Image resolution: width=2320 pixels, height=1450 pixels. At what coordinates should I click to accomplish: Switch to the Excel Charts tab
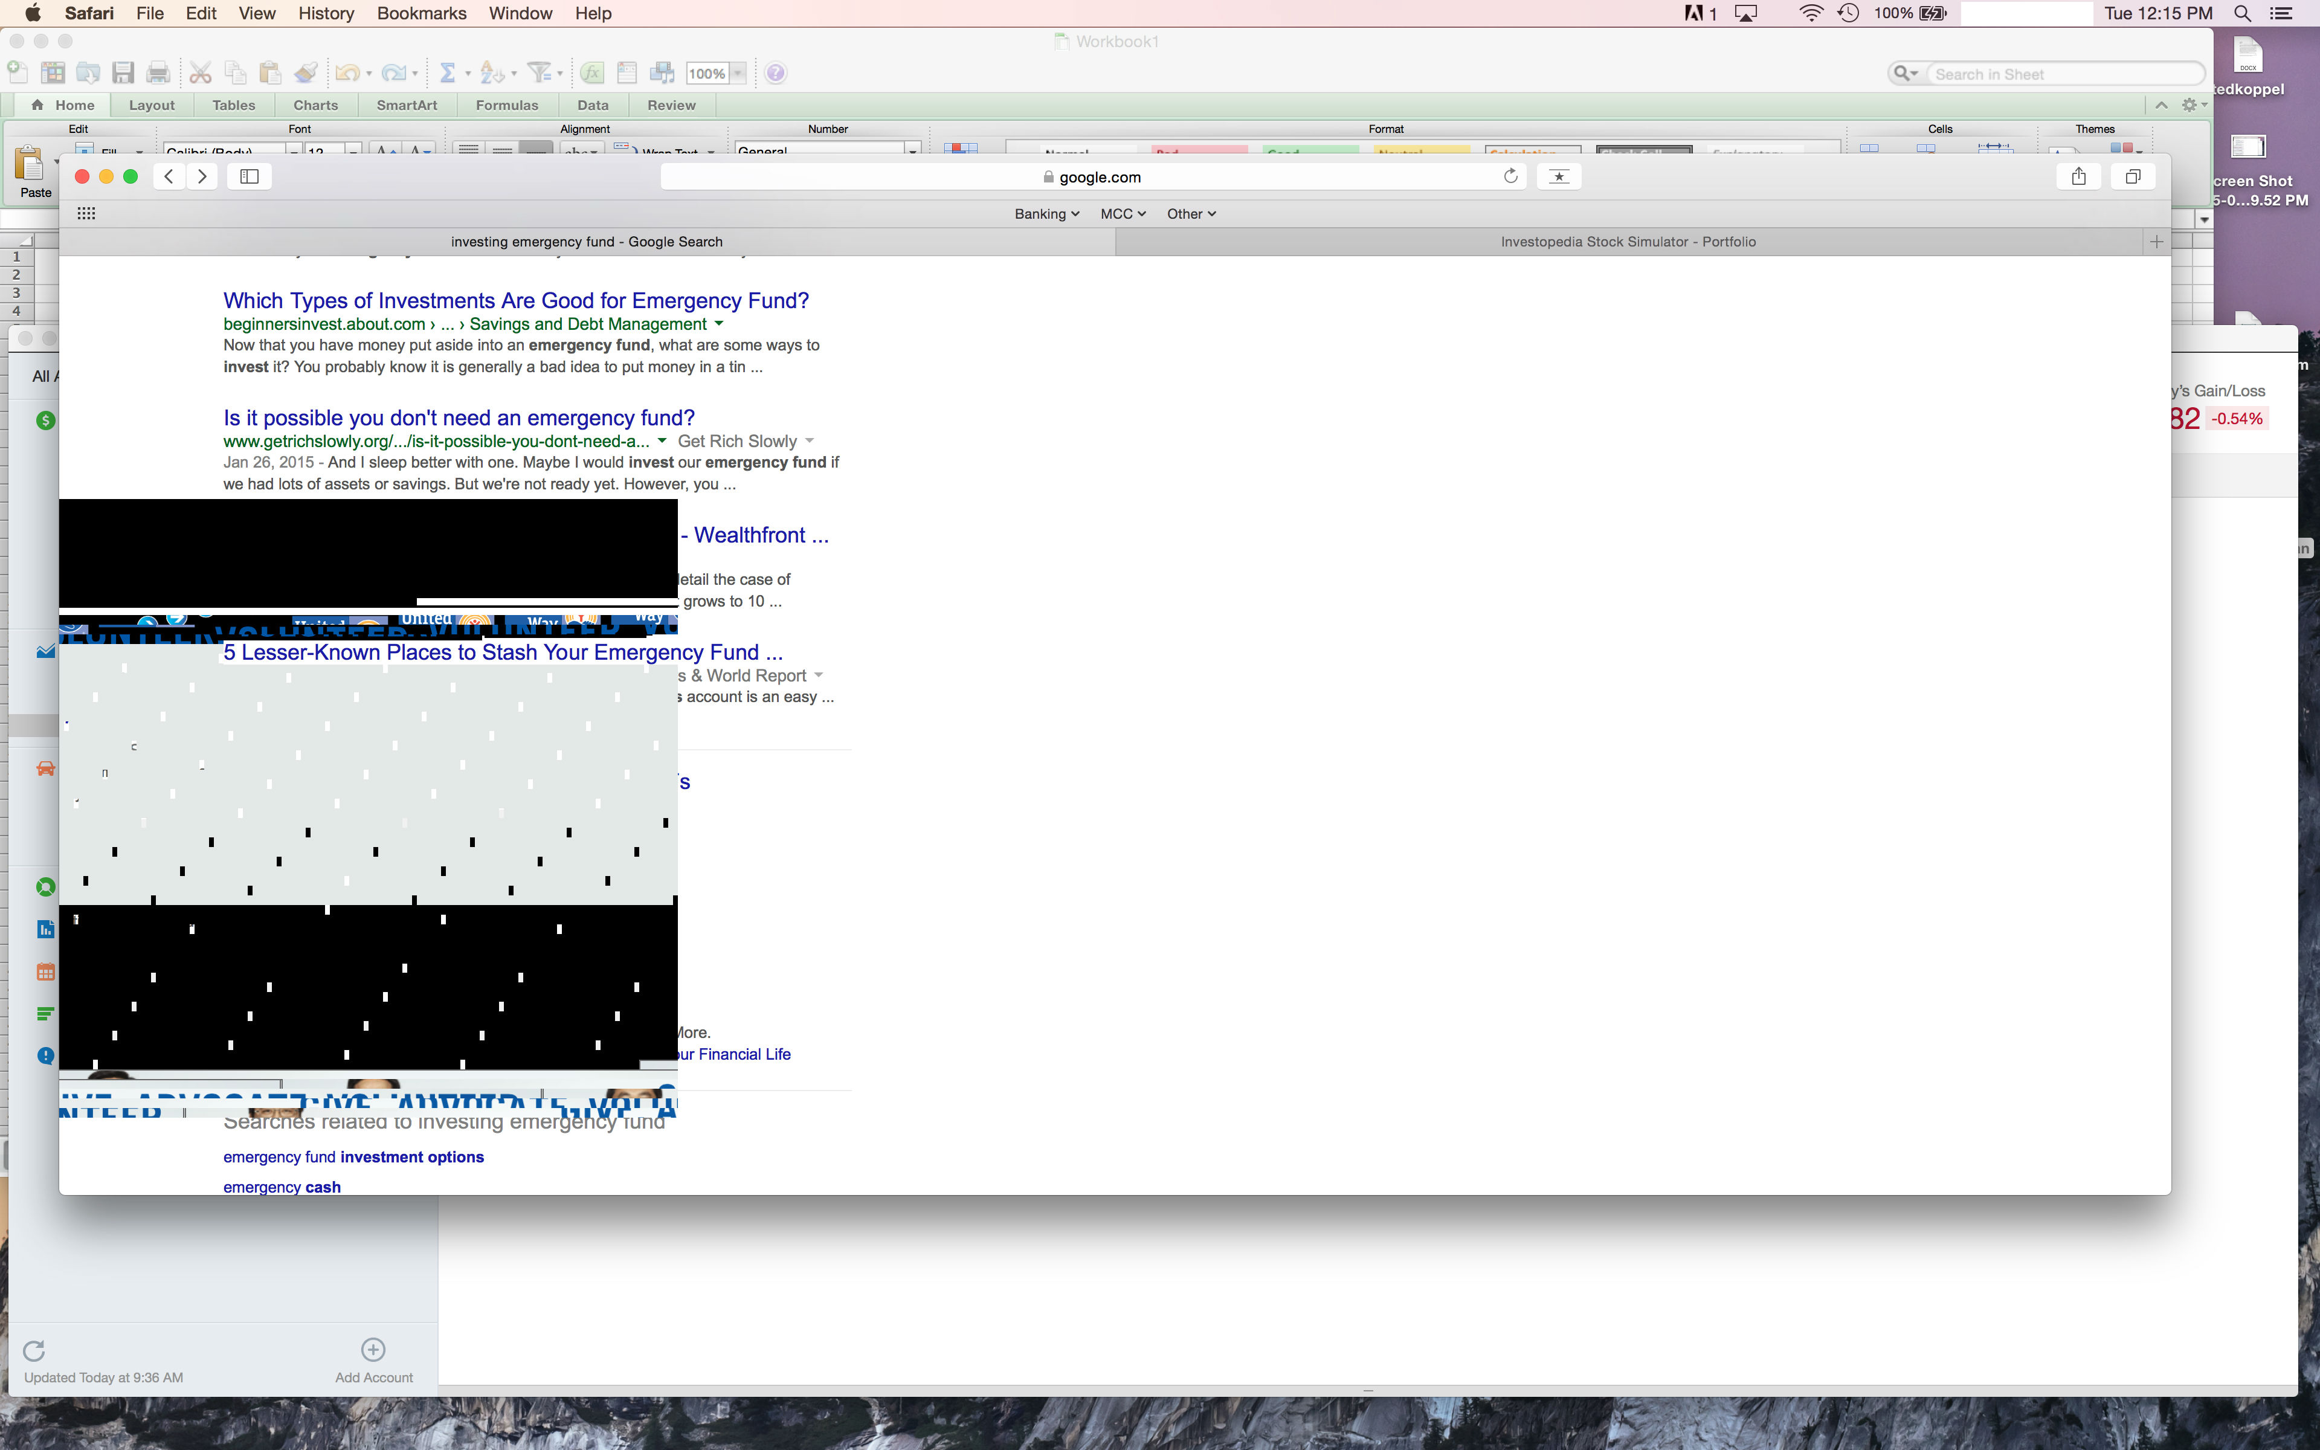click(x=315, y=106)
